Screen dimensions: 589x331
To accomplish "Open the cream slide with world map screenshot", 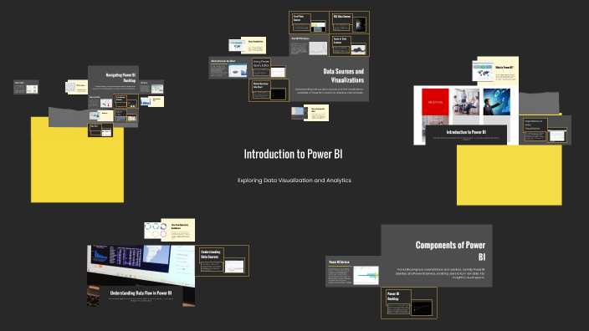I will (x=247, y=45).
